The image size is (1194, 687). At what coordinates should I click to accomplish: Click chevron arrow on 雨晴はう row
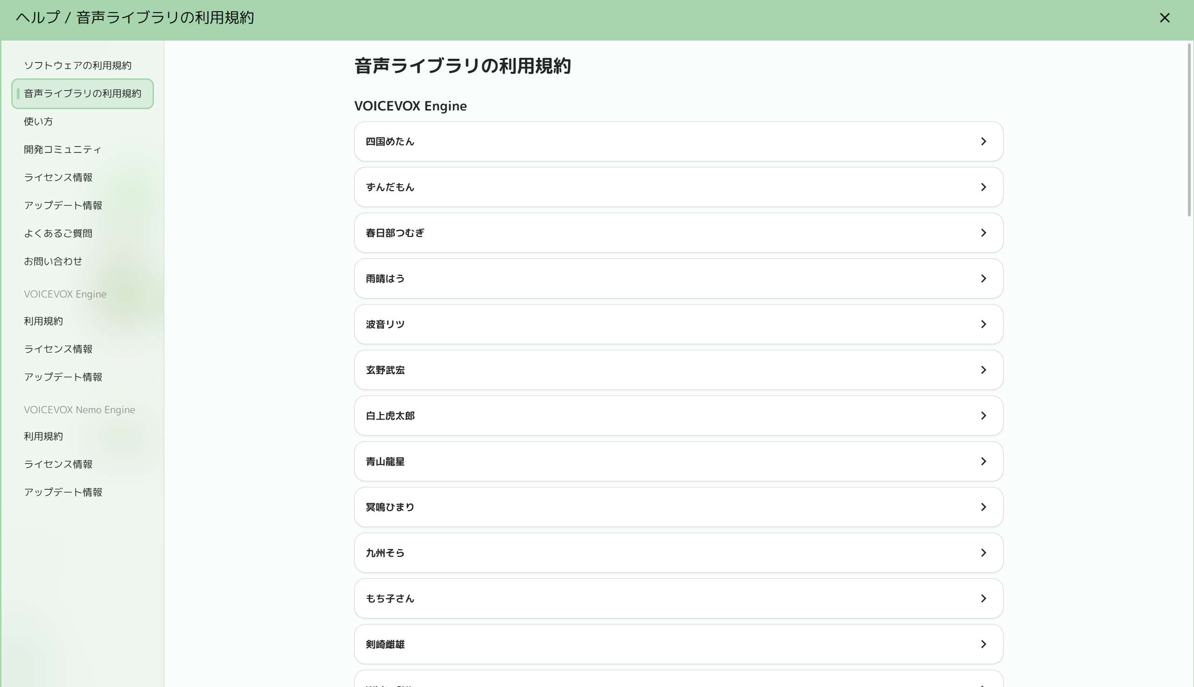coord(983,279)
